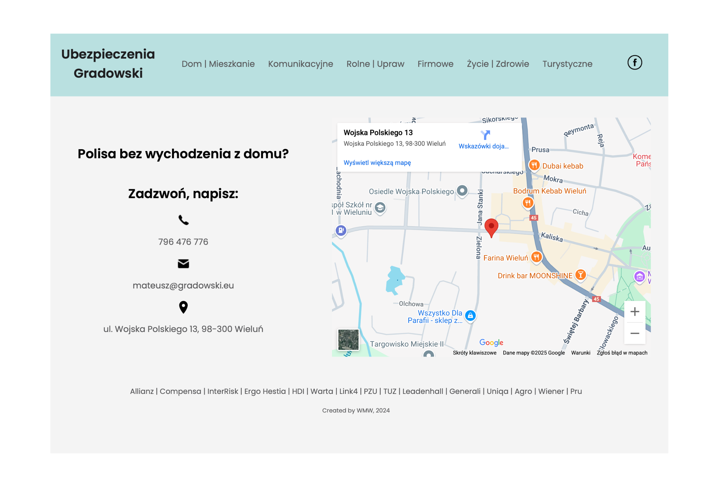717x487 pixels.
Task: Click Wyświetl większą mapę
Action: tap(377, 162)
